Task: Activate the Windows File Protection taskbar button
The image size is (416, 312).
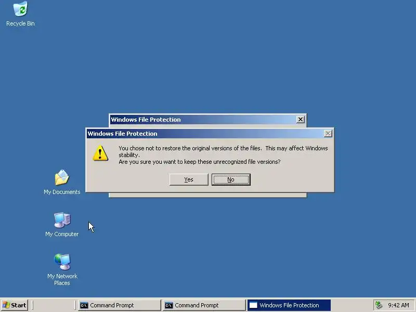Action: coord(289,305)
